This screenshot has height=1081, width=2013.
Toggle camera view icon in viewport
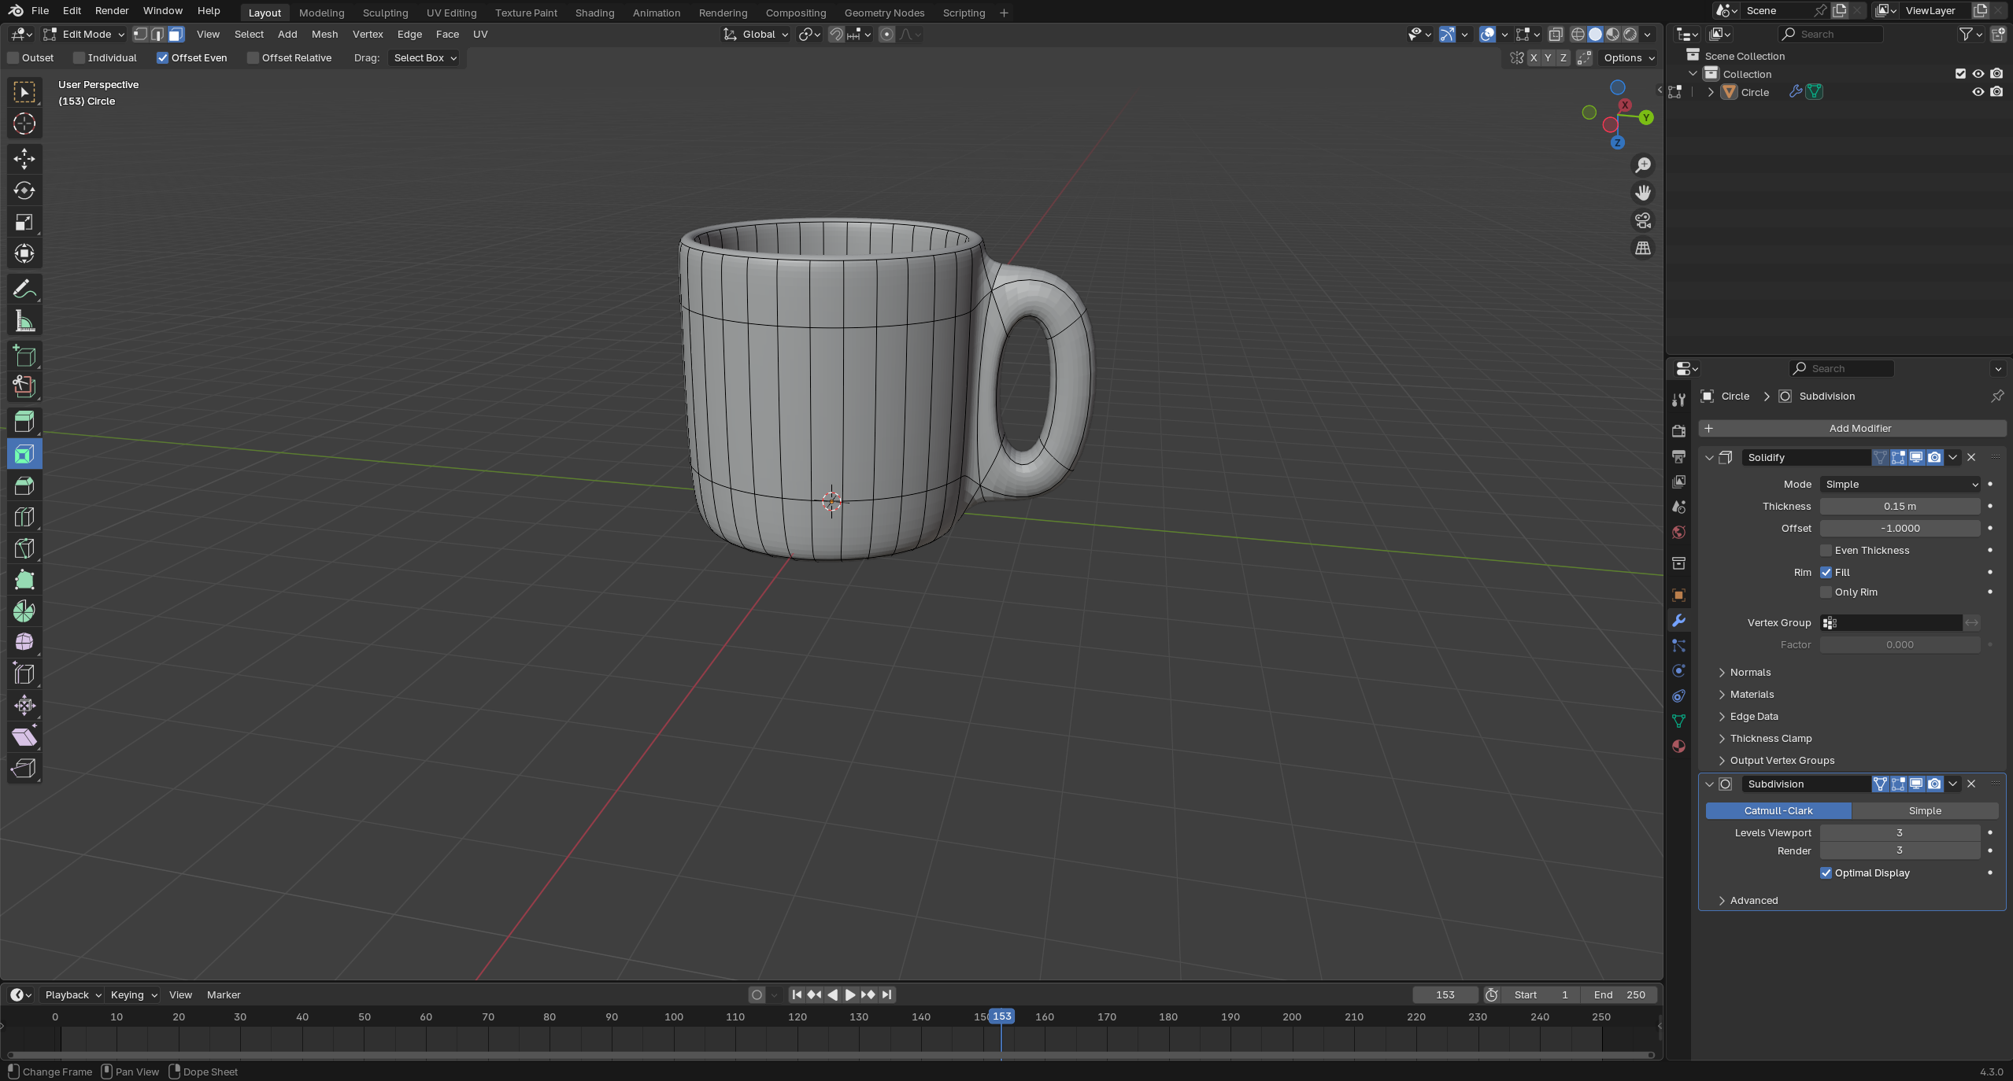pos(1643,220)
